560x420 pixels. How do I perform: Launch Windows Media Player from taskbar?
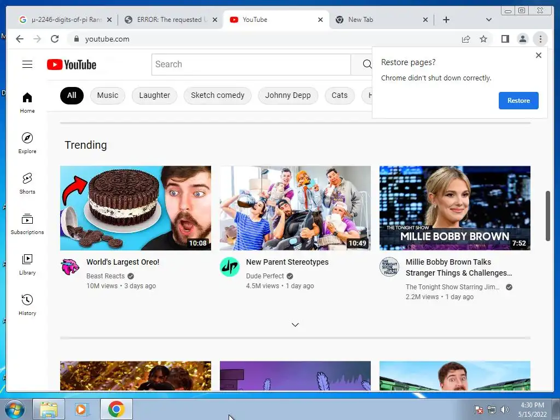tap(81, 409)
